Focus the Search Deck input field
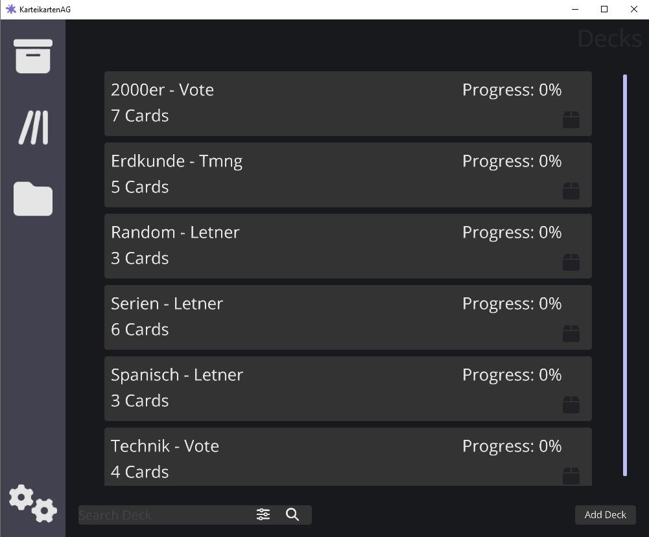 (165, 515)
